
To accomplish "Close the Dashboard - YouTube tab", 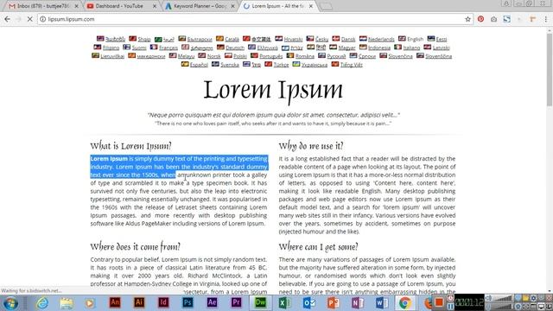I will pos(154,6).
